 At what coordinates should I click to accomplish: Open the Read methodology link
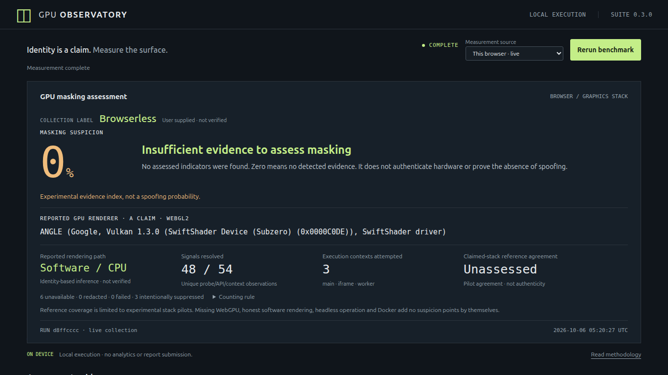coord(616,354)
